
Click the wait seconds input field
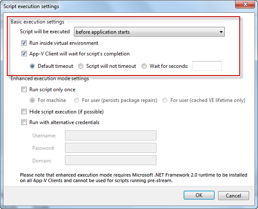[207, 66]
